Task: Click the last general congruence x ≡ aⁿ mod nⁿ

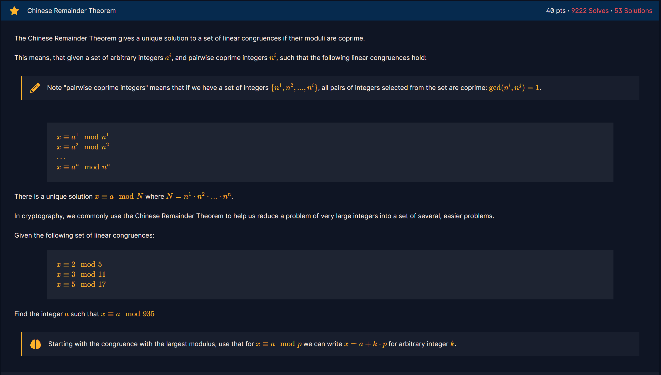Action: click(83, 167)
